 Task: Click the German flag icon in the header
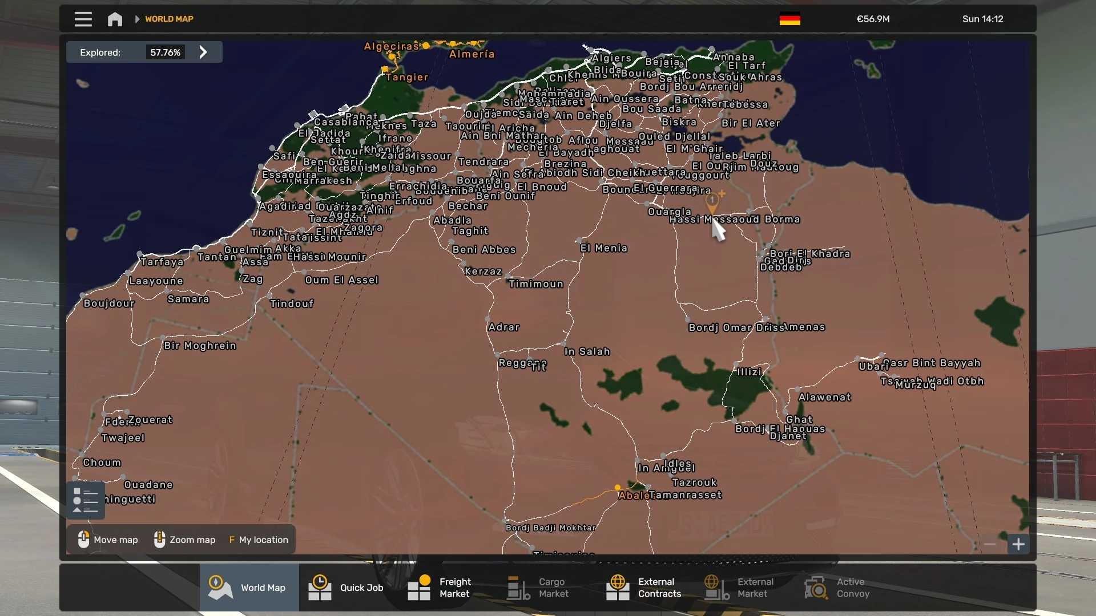point(790,19)
